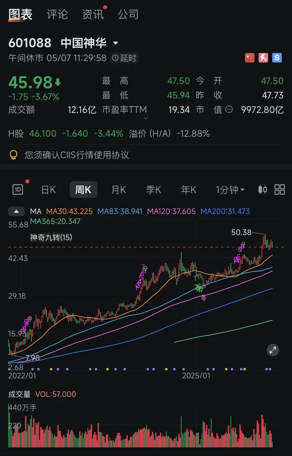Select the 季K chart period
The height and width of the screenshot is (456, 292).
point(153,190)
